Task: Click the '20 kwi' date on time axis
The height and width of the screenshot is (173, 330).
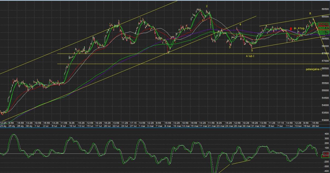Action: [316, 126]
